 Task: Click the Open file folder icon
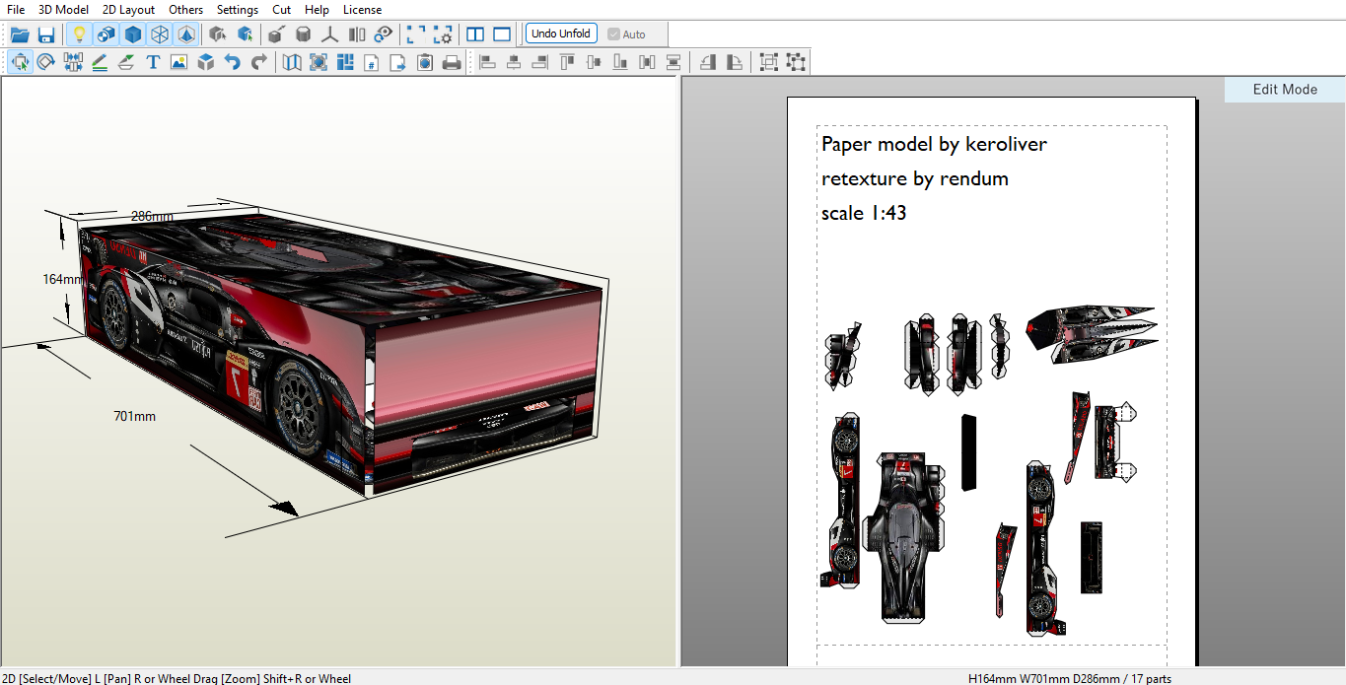(20, 34)
